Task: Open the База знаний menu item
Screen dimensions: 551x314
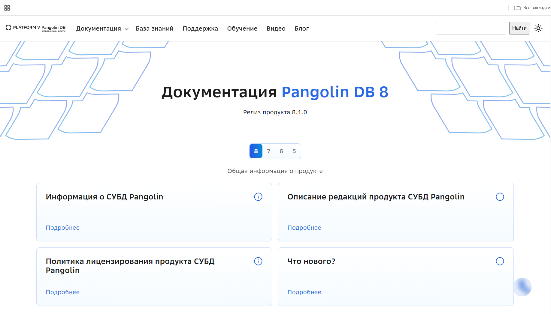Action: click(155, 28)
